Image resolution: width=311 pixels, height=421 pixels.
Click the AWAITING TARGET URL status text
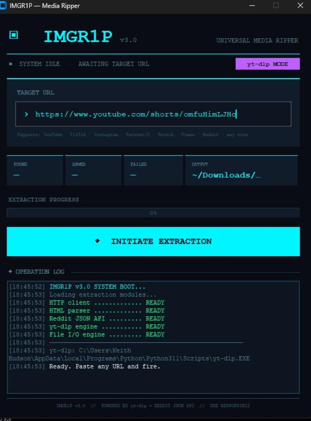point(114,64)
